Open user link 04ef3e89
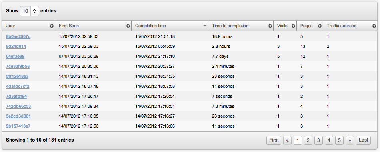The height and width of the screenshot is (152, 380). coord(15,56)
